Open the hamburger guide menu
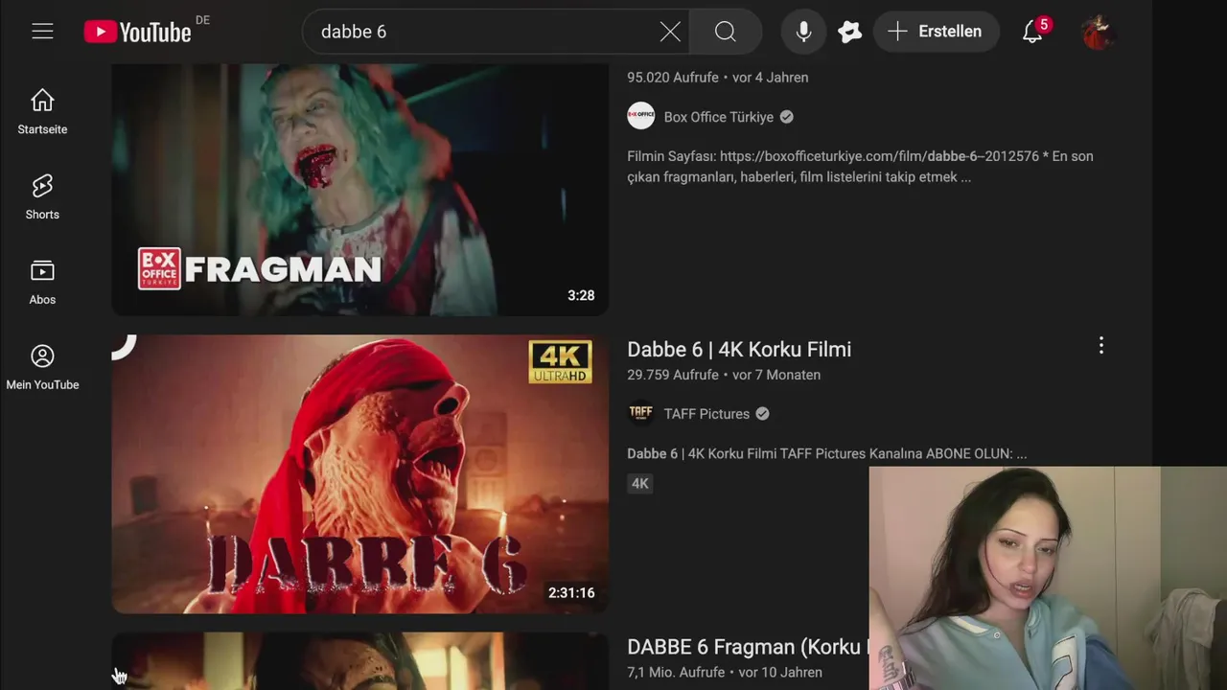1227x690 pixels. [x=42, y=32]
